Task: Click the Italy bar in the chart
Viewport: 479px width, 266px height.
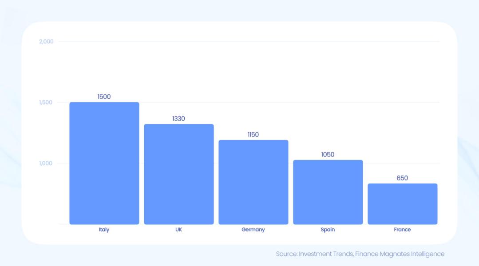Action: tap(104, 163)
